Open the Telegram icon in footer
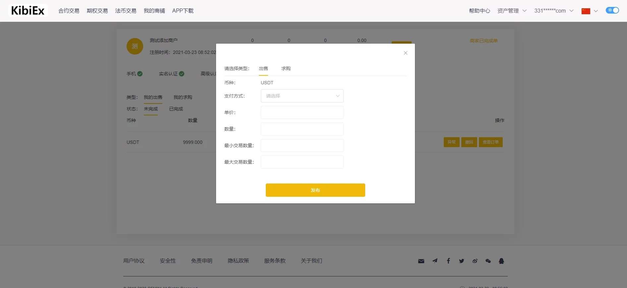627x288 pixels. point(435,261)
